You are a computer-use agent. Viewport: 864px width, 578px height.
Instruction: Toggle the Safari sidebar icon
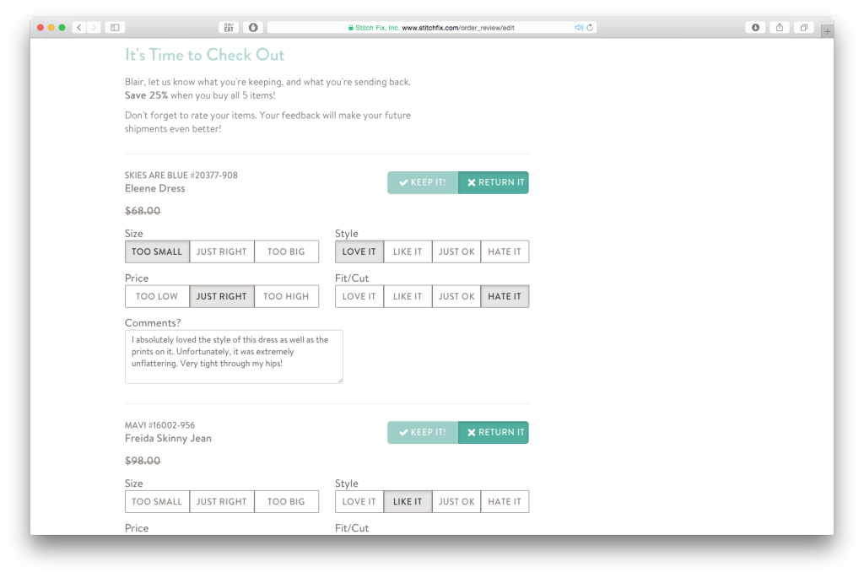(x=115, y=28)
